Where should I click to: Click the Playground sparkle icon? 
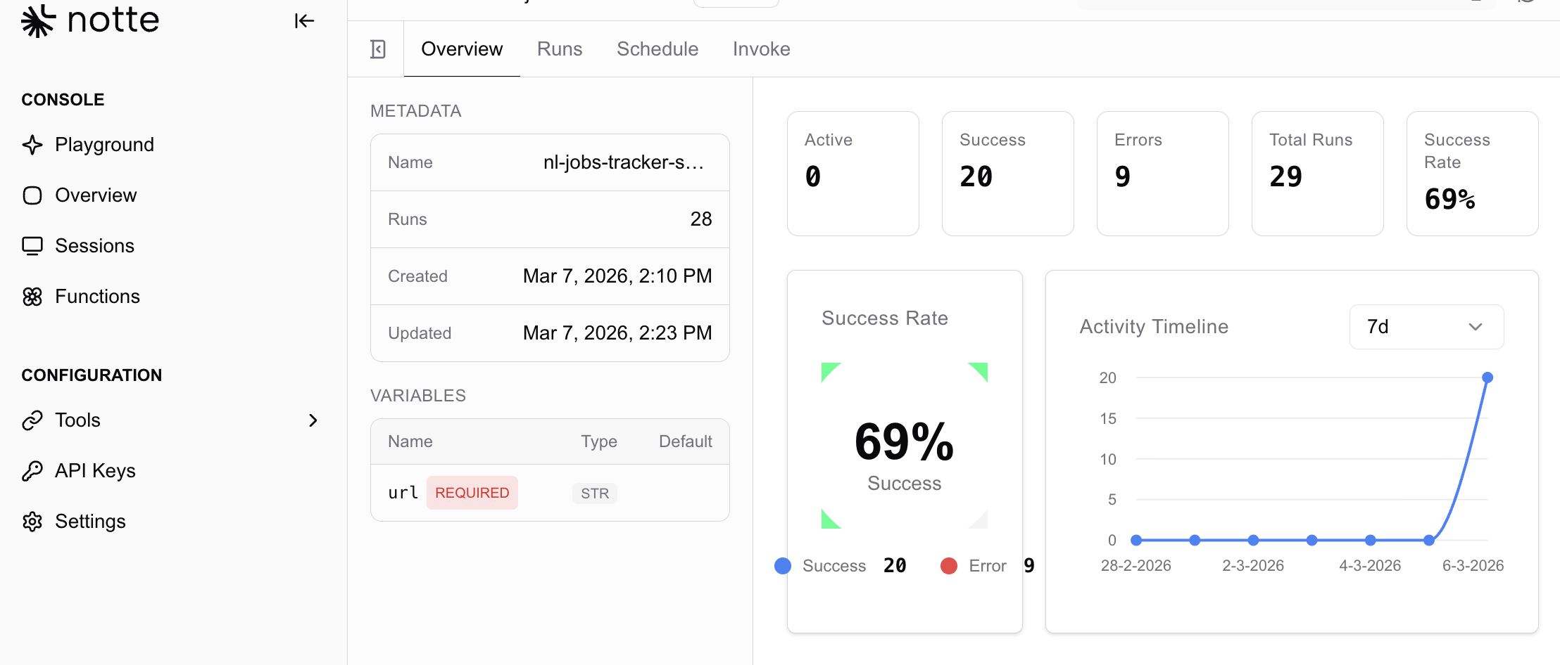point(32,145)
